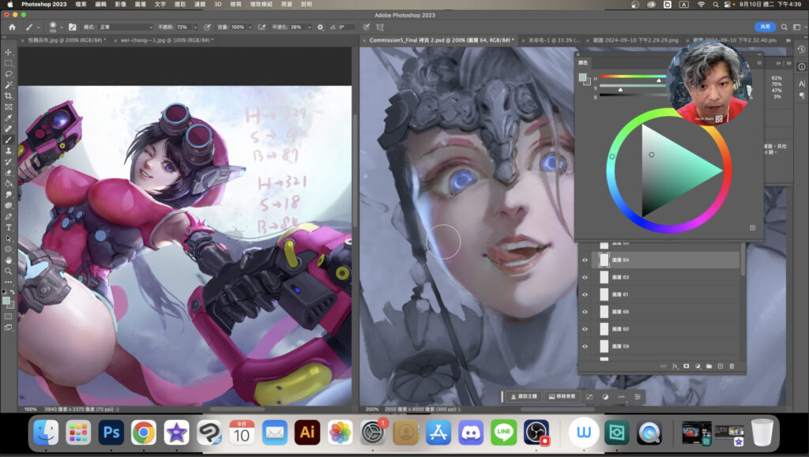Open the 說明 menu
The image size is (809, 457).
click(x=307, y=4)
